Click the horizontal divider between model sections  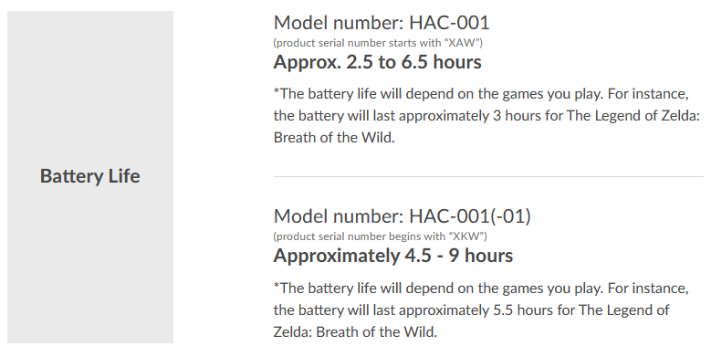coord(488,176)
